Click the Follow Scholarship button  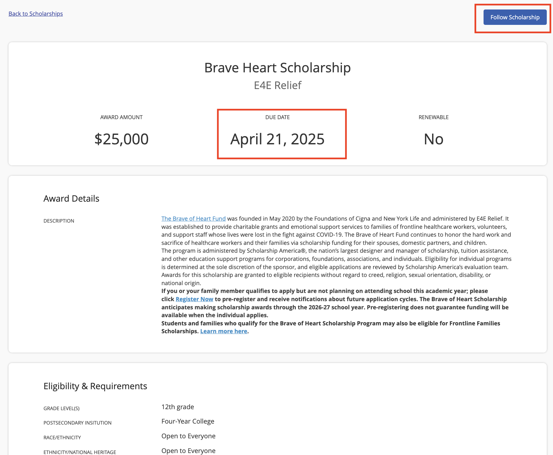515,17
